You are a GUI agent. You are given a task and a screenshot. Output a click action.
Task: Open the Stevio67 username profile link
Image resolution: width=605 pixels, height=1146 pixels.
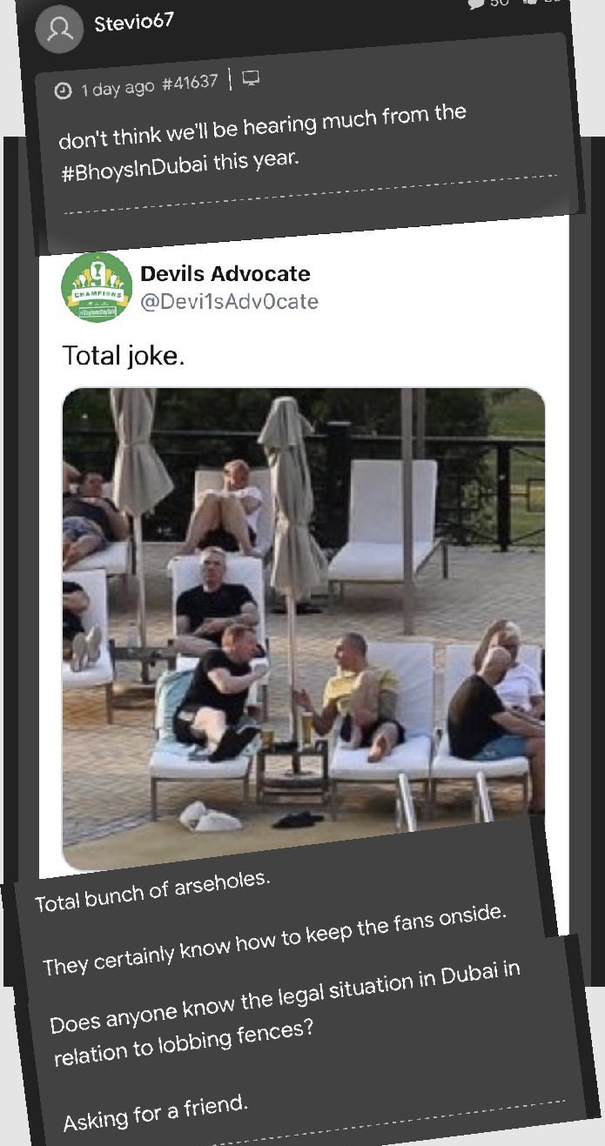click(133, 21)
